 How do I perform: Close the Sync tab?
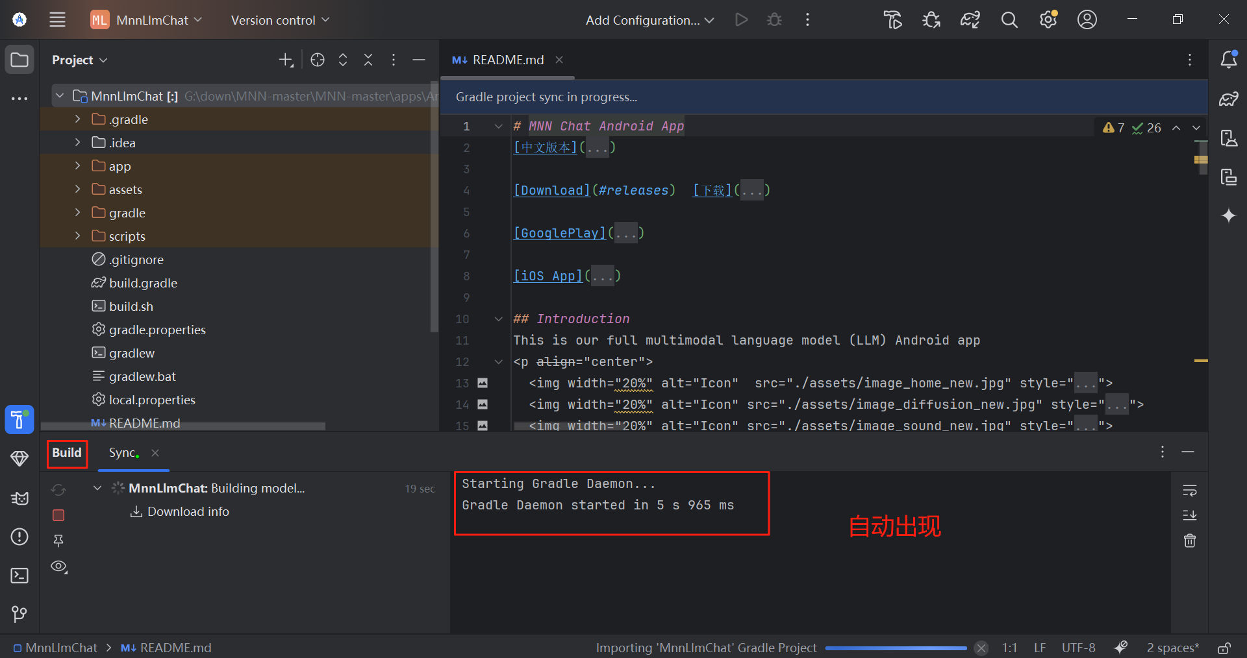[x=155, y=453]
